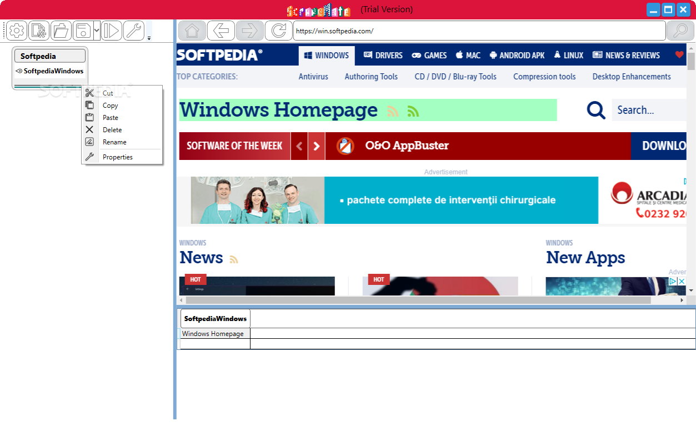Toggle the eye icon beside SoftpediaWindows

click(19, 71)
